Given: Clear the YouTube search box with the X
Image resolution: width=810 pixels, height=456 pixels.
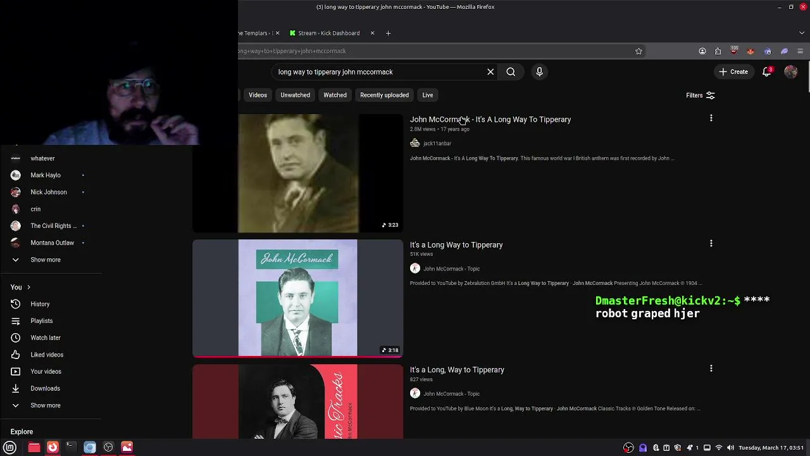Looking at the screenshot, I should [x=490, y=72].
